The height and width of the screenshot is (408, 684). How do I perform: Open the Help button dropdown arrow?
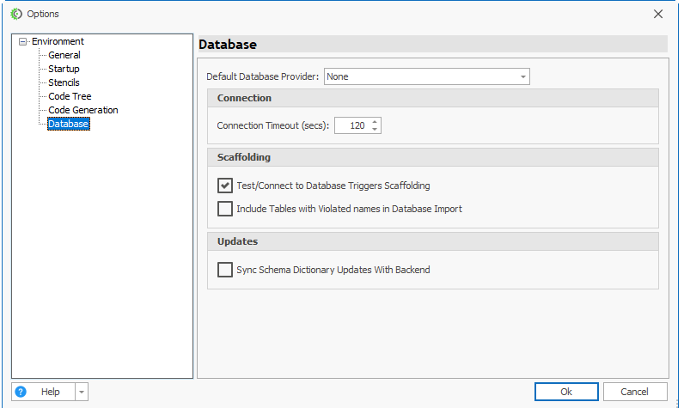pos(82,392)
